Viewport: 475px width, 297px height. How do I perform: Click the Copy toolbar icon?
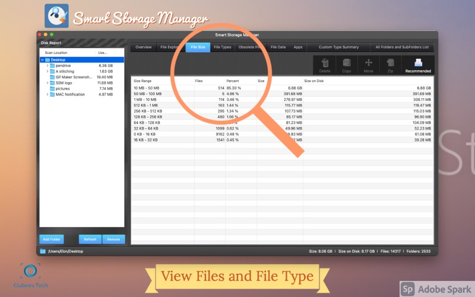tap(347, 63)
